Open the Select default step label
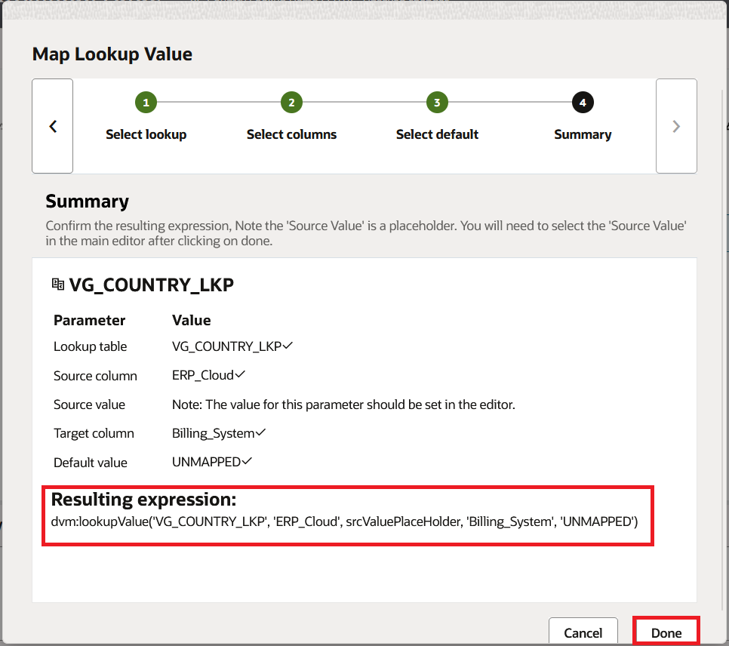The image size is (729, 646). (x=437, y=134)
